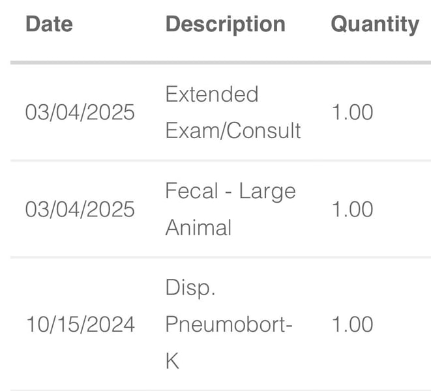The width and height of the screenshot is (431, 391).
Task: Click the divider between Exam/Consult and Fecal rows
Action: pos(220,160)
